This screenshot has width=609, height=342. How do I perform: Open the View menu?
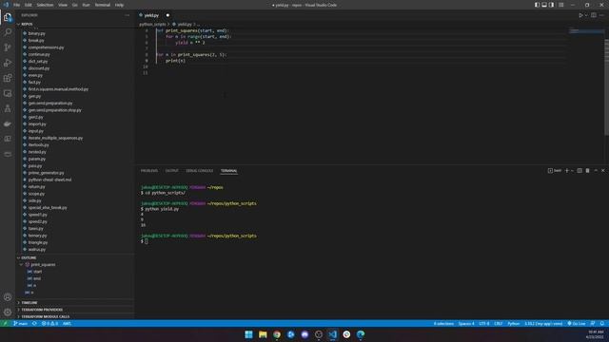(x=63, y=5)
